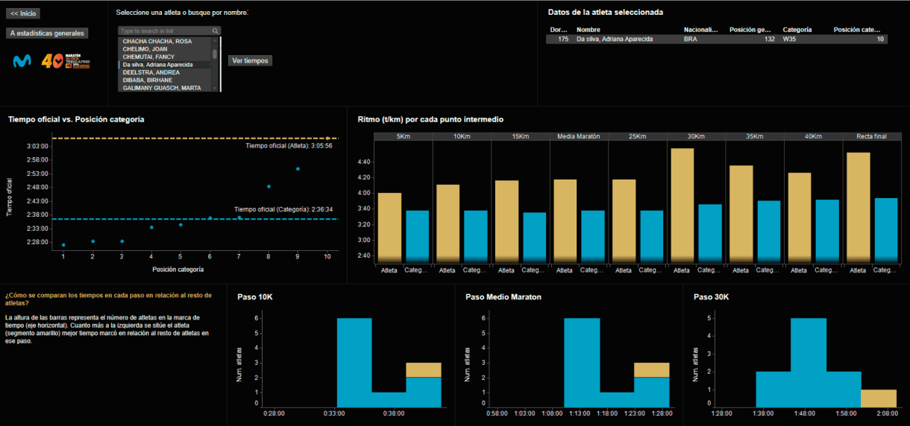The height and width of the screenshot is (426, 910).
Task: Click the yellow athlete segment in Paso 30K histogram
Action: pyautogui.click(x=879, y=398)
